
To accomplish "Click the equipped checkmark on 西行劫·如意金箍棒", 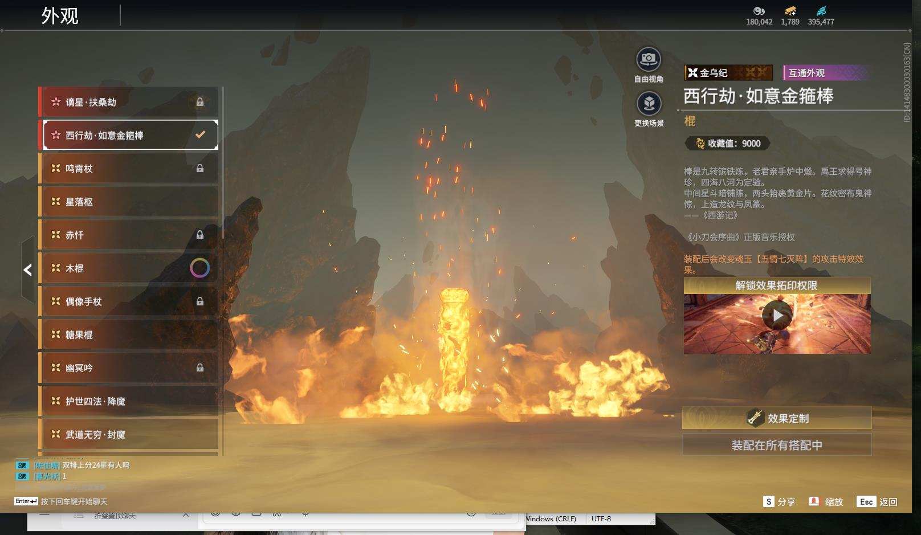I will (x=200, y=135).
